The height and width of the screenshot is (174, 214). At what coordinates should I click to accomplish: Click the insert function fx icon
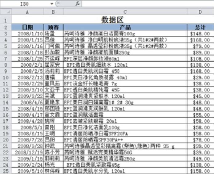click(x=78, y=4)
